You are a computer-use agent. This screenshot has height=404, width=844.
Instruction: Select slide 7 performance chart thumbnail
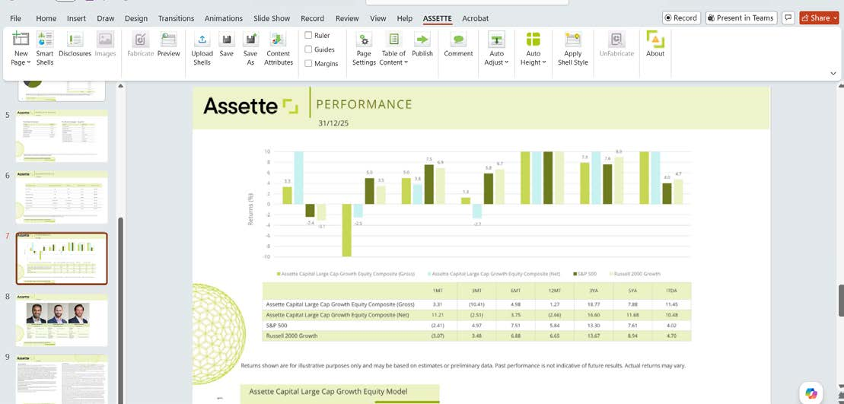click(x=62, y=259)
